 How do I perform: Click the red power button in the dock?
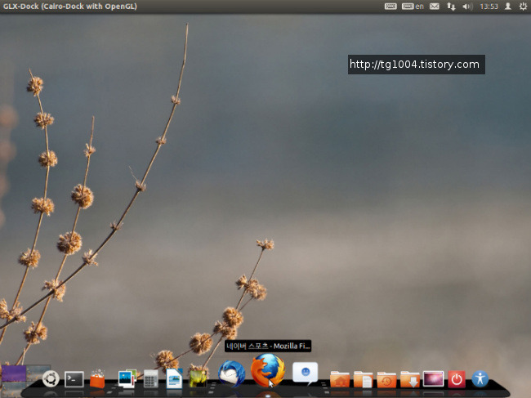pos(457,379)
